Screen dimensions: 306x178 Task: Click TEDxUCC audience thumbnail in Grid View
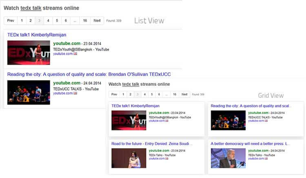(x=228, y=120)
